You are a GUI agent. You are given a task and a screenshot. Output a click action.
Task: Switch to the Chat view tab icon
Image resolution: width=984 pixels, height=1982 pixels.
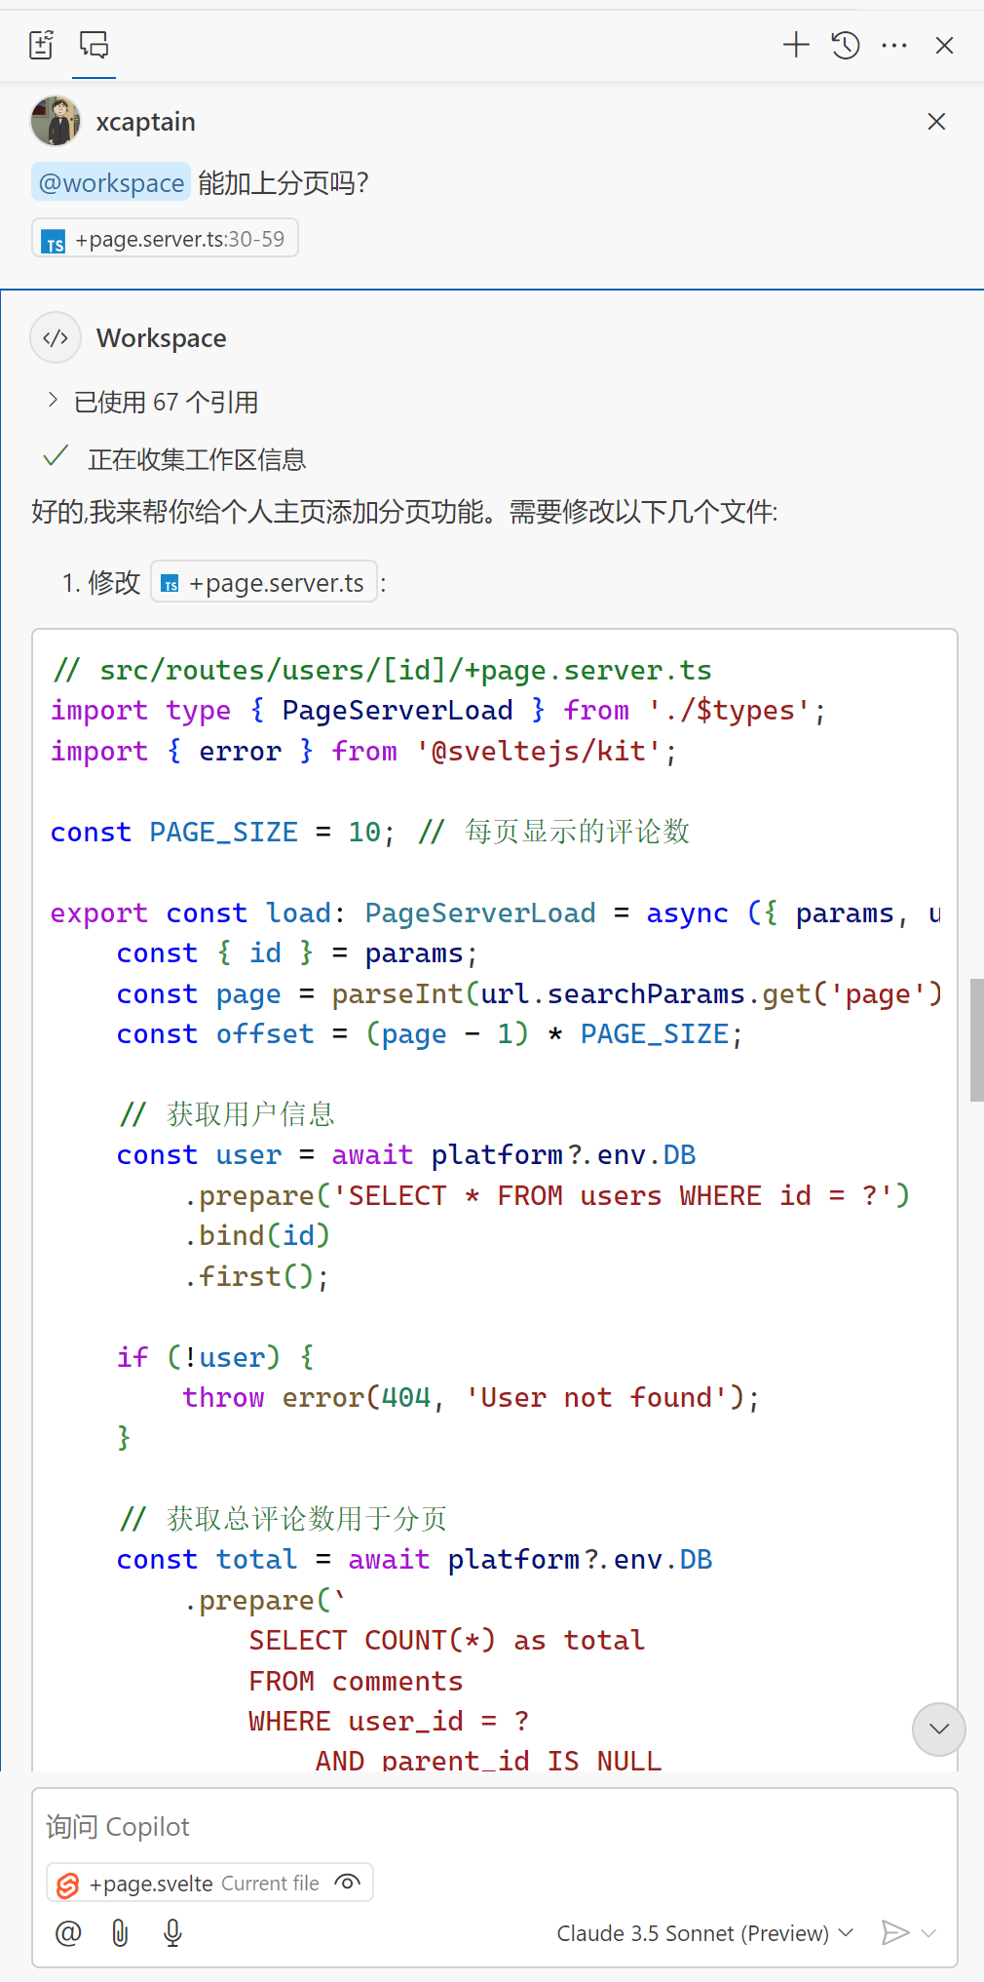point(95,45)
